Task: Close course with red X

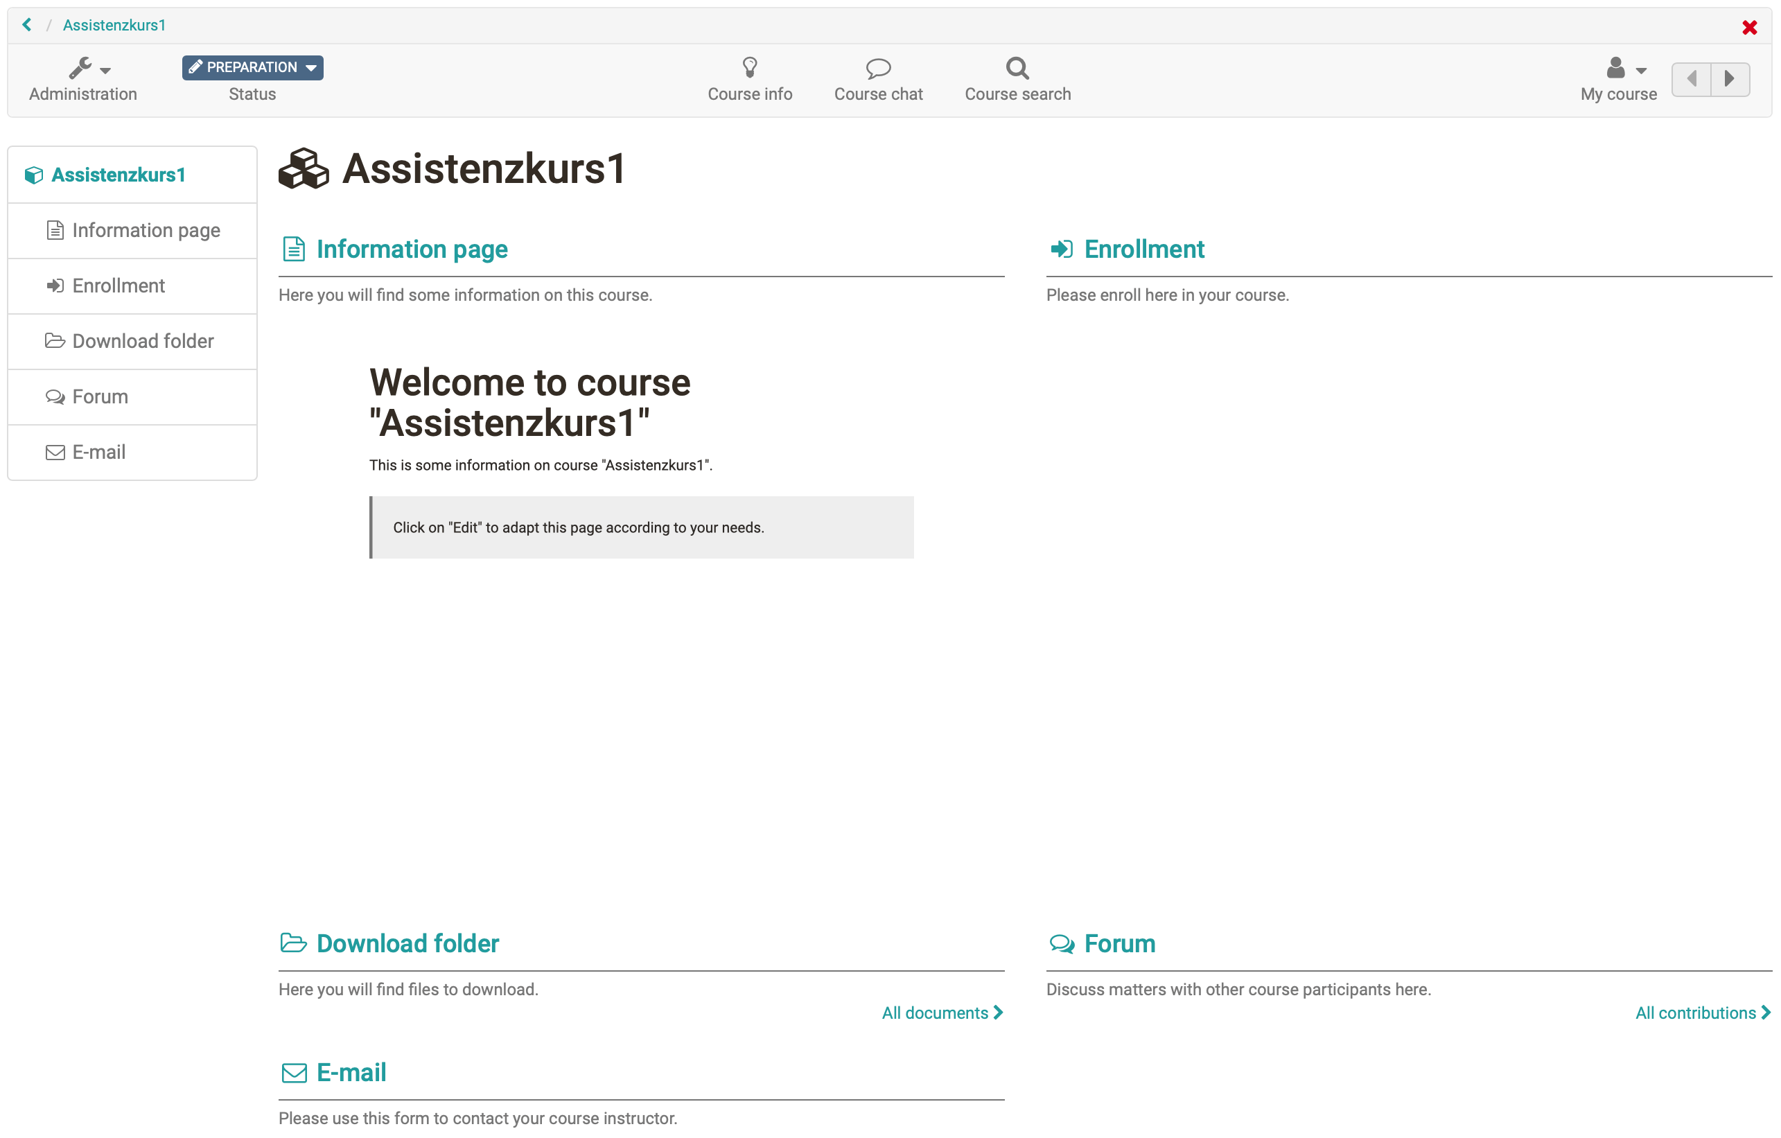Action: [1748, 28]
